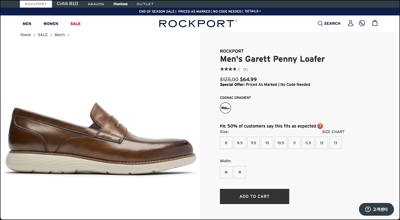The image size is (400, 220).
Task: Open the customer center help chat button
Action: pyautogui.click(x=376, y=209)
